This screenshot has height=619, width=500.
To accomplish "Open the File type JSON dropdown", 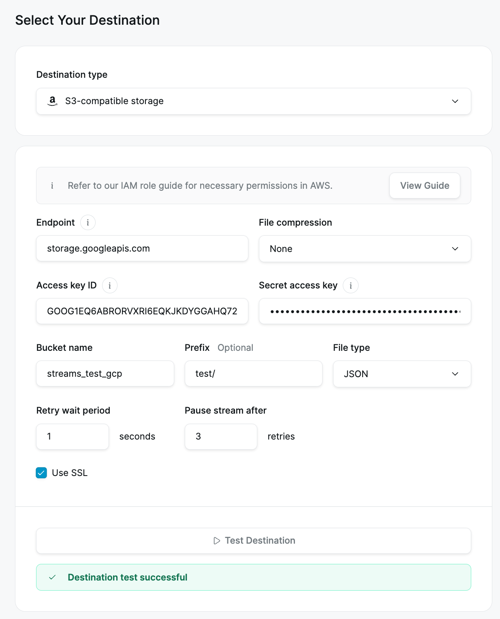I will (402, 374).
